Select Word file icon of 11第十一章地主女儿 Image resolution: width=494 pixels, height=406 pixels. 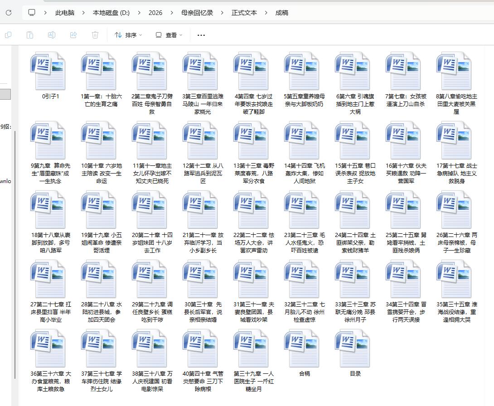(x=149, y=140)
